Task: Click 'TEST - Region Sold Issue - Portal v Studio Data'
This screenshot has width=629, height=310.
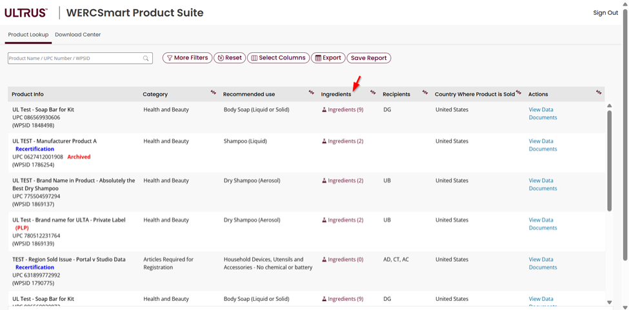Action: pyautogui.click(x=69, y=260)
